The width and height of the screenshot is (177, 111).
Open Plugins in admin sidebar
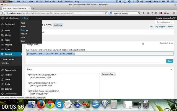(8, 75)
